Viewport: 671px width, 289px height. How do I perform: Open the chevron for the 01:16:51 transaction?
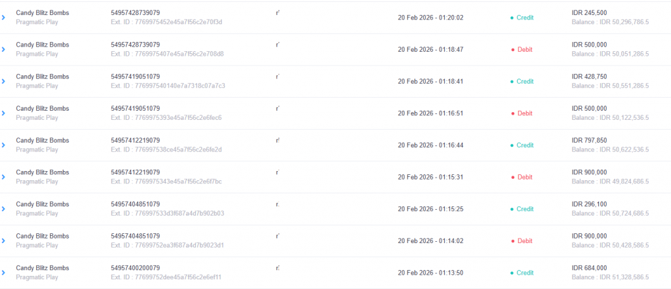click(3, 113)
